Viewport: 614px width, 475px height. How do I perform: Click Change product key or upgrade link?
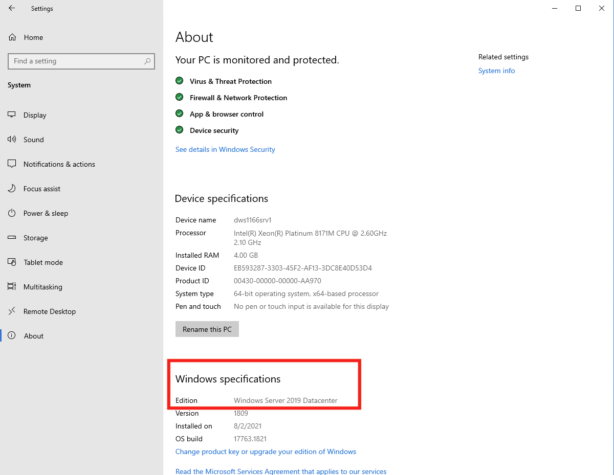[x=266, y=451]
